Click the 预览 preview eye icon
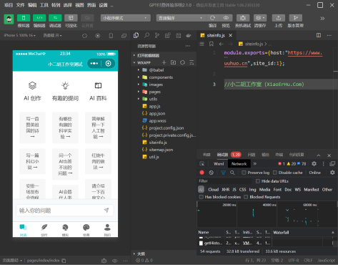The width and height of the screenshot is (338, 265). (226, 18)
